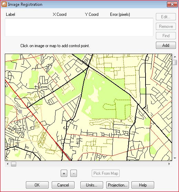Screen dimensions: 179x192
Task: Click the vertical scrollbar up arrow
Action: coord(175,57)
